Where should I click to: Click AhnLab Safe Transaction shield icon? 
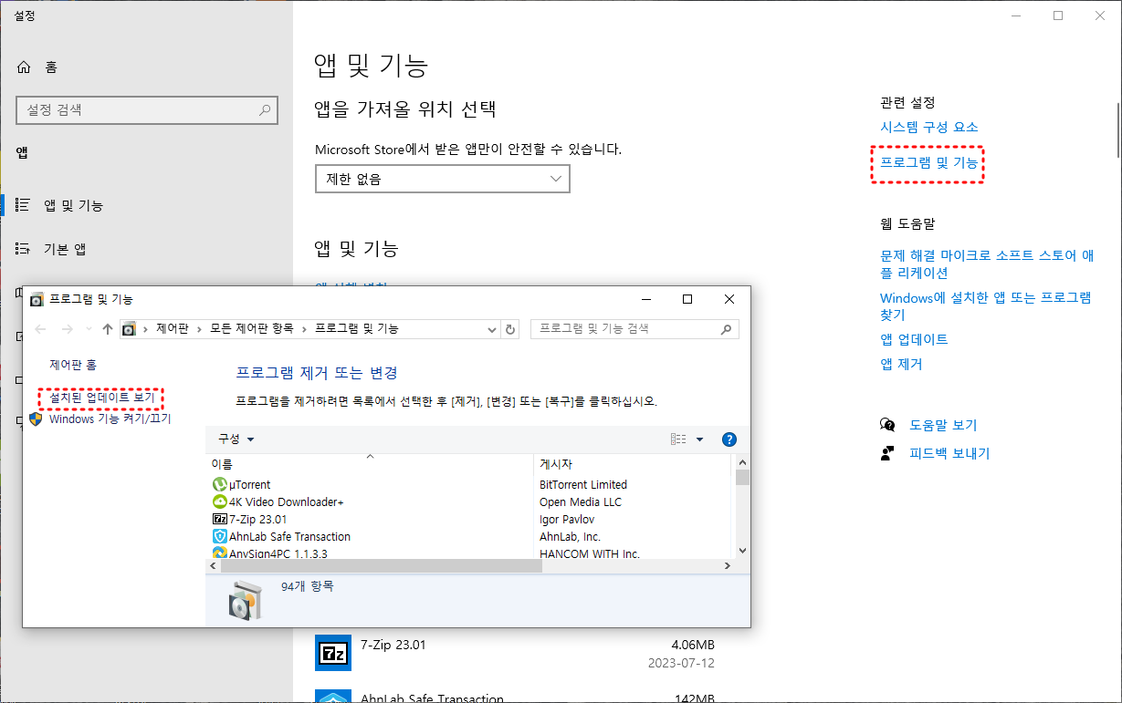click(219, 536)
